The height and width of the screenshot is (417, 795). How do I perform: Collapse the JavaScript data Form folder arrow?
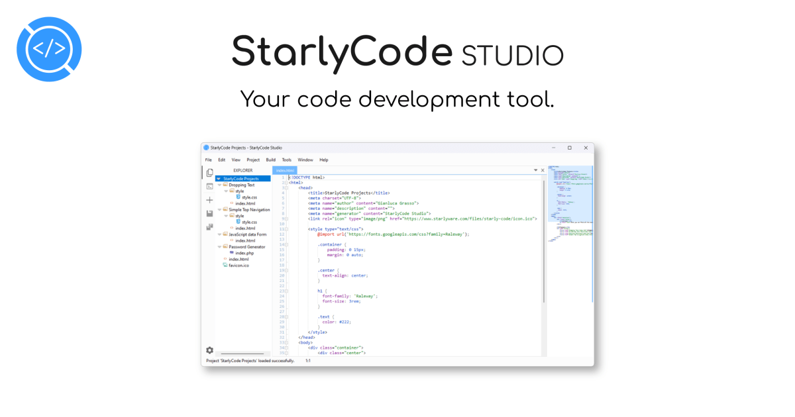pos(220,234)
